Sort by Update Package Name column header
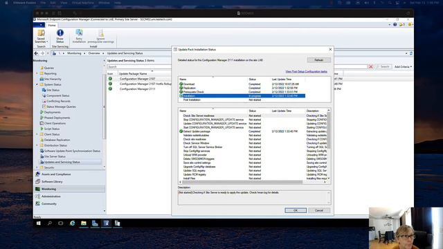The image size is (443, 249). coord(133,74)
